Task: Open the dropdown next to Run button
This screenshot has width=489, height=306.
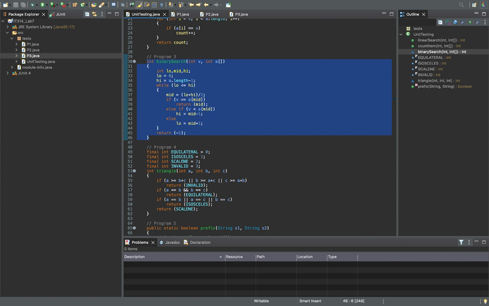Action: pos(47,5)
